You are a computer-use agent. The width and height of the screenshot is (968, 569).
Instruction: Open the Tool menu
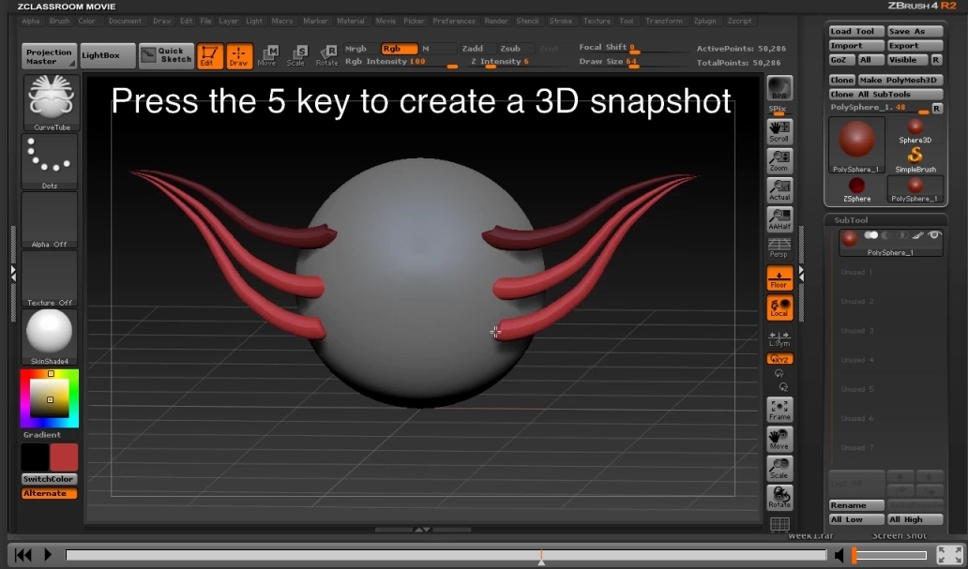point(627,20)
